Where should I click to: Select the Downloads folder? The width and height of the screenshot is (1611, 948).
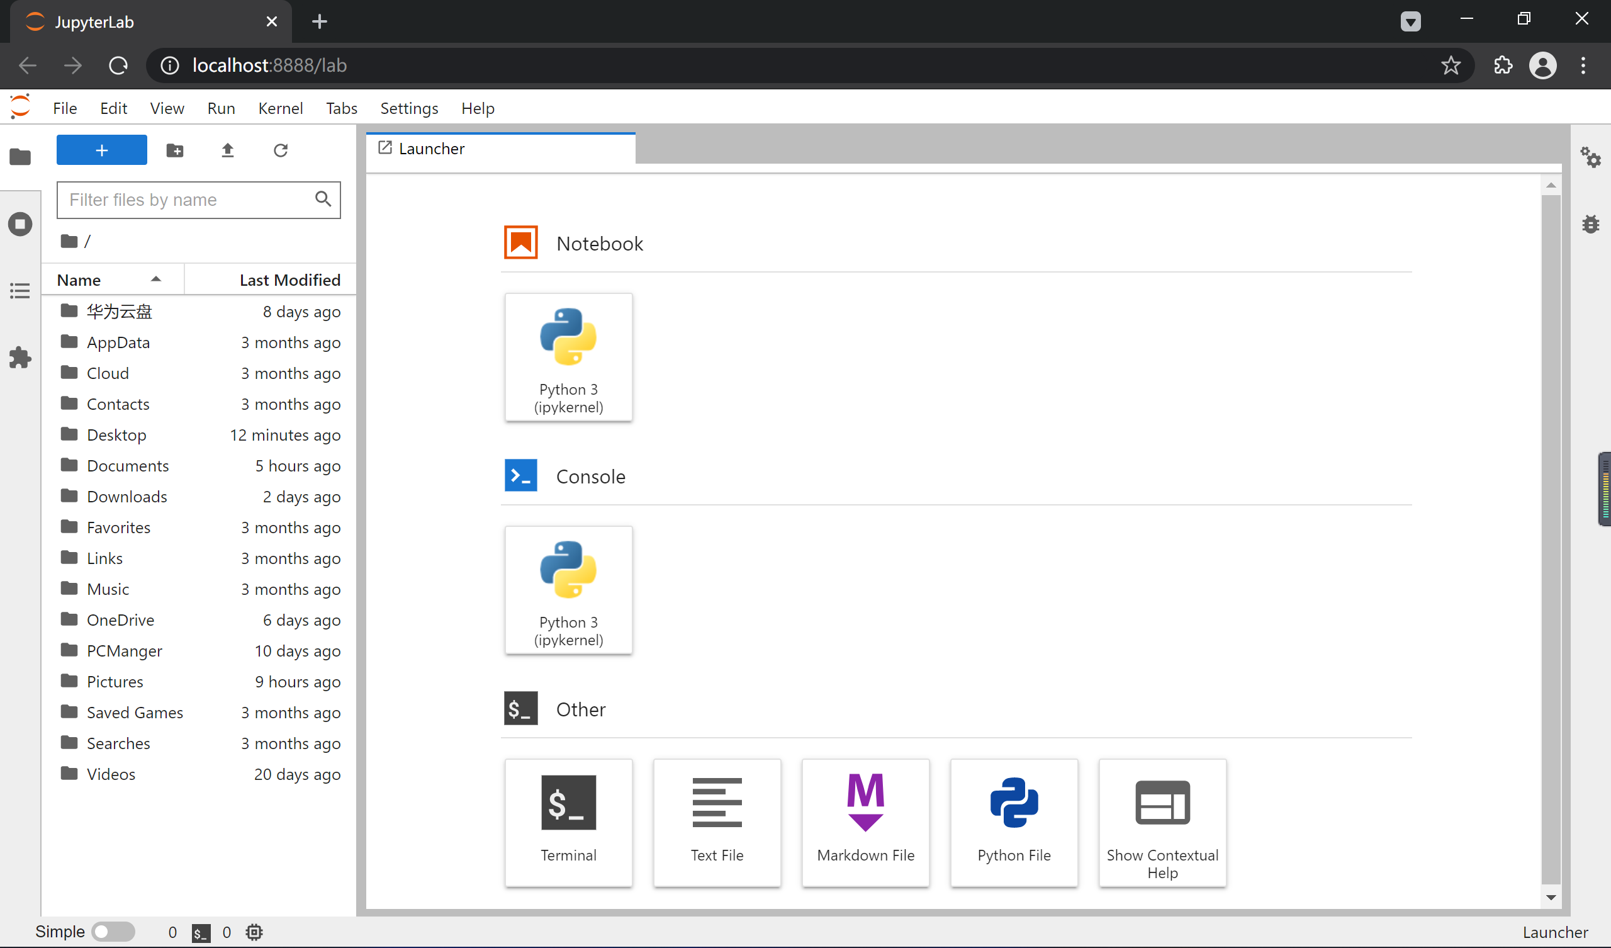point(199,497)
